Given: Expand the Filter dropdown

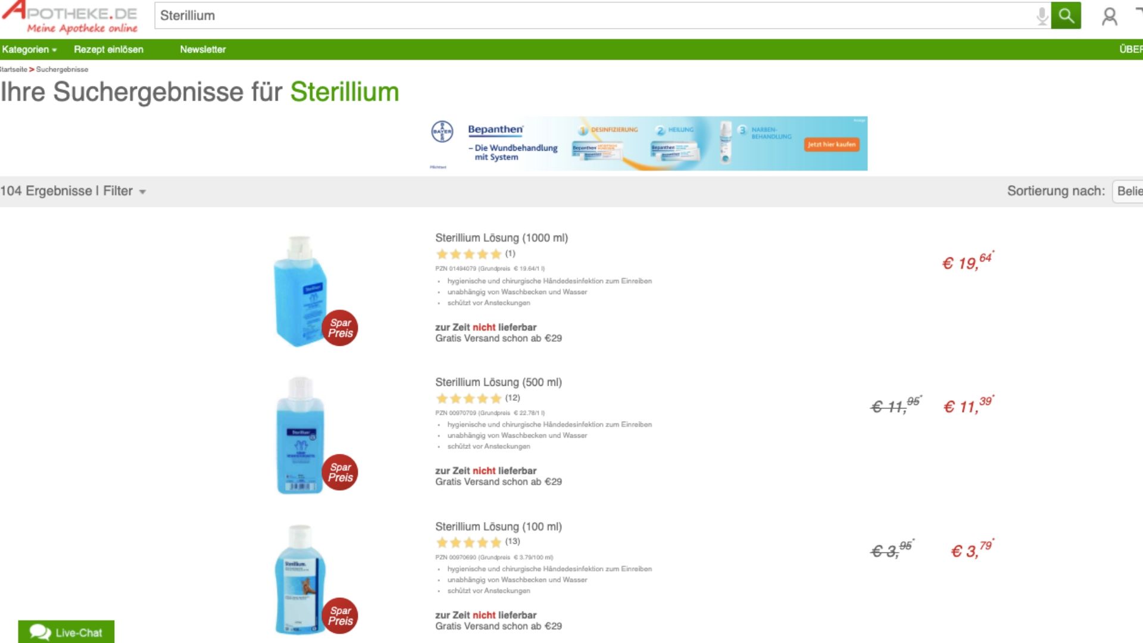Looking at the screenshot, I should point(124,191).
